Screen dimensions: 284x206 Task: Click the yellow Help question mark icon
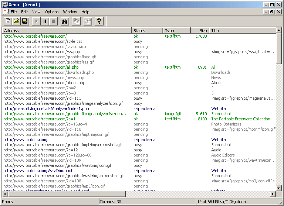click(99, 21)
